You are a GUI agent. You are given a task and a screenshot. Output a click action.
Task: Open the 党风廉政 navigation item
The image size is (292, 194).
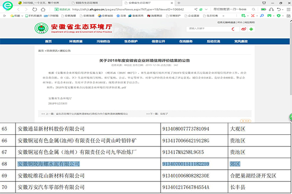(x=241, y=41)
